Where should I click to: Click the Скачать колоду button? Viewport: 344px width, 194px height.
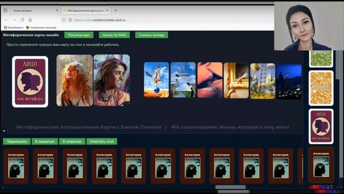click(152, 34)
